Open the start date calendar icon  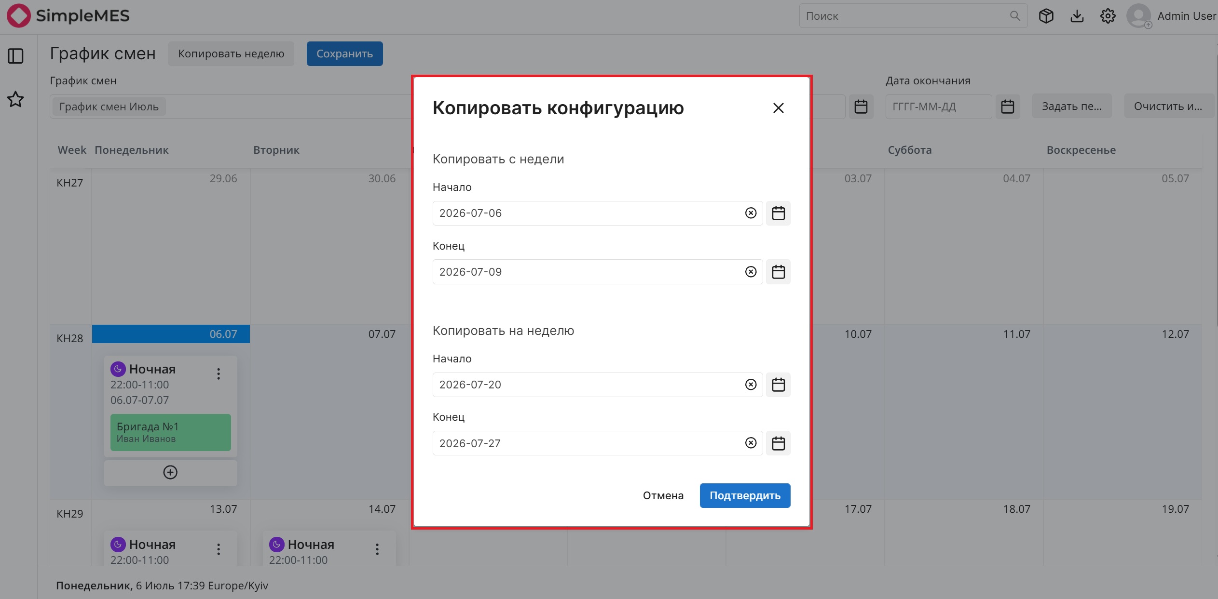[861, 106]
